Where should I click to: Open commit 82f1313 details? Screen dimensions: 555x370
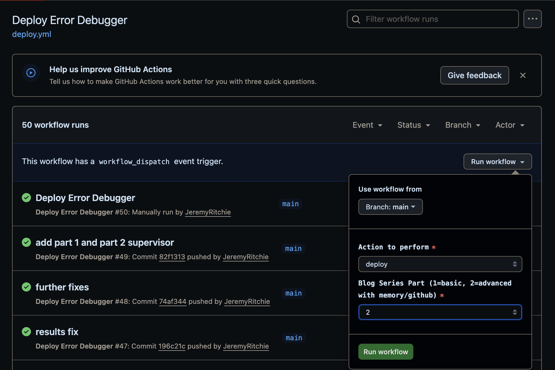(x=172, y=257)
